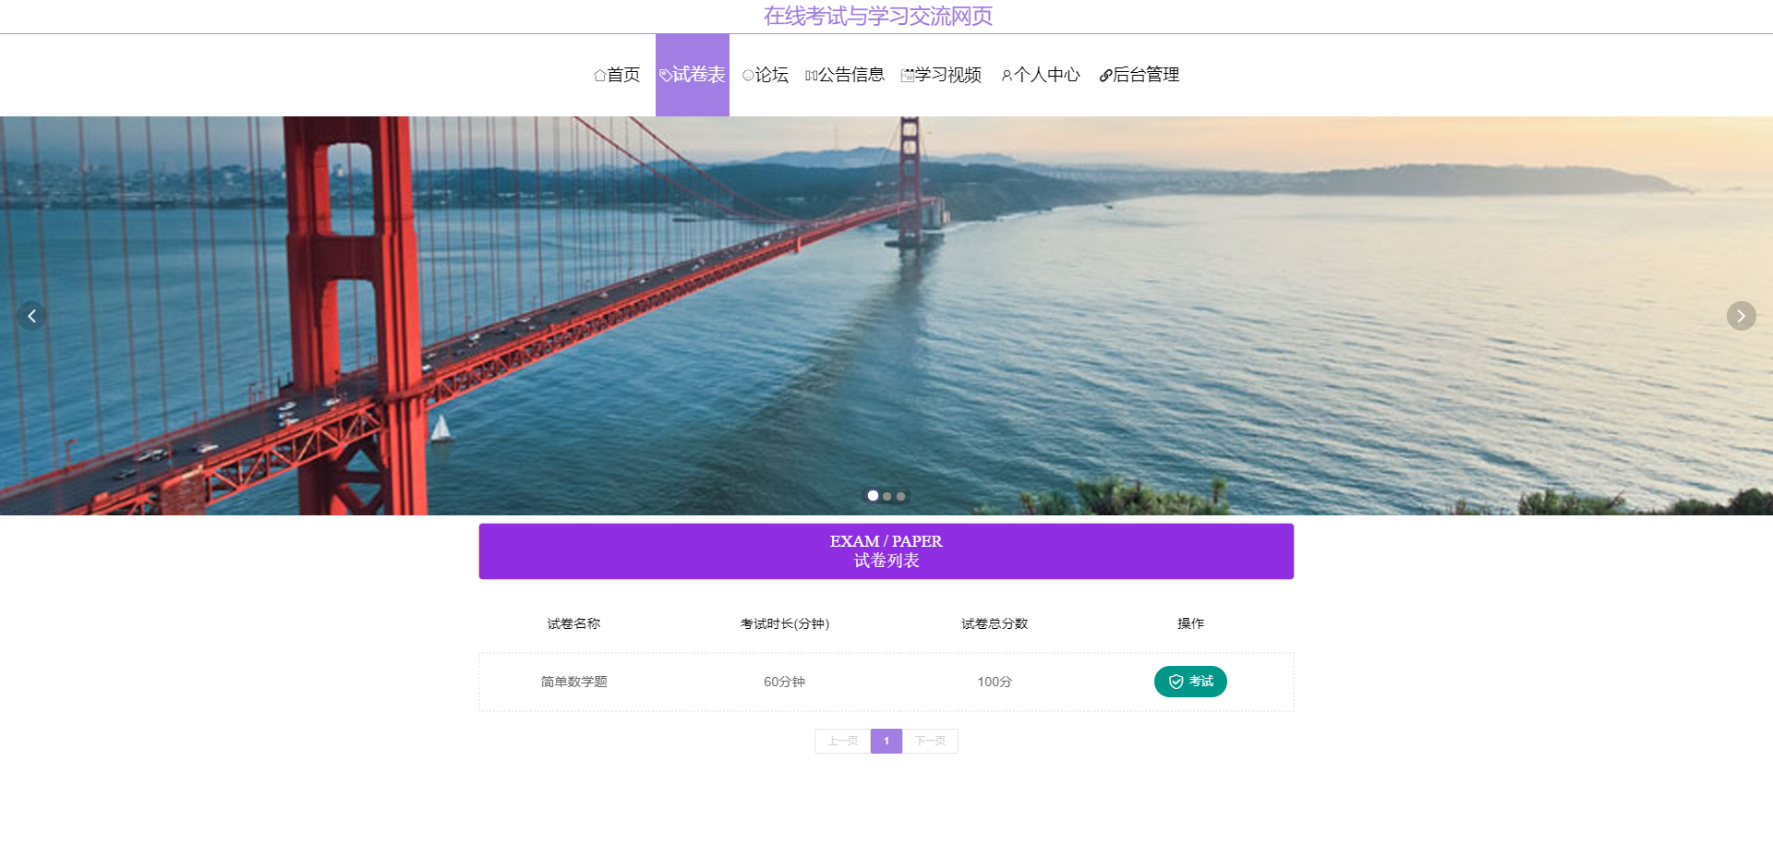
Task: Click the video icon next to 学习视频
Action: [x=906, y=75]
